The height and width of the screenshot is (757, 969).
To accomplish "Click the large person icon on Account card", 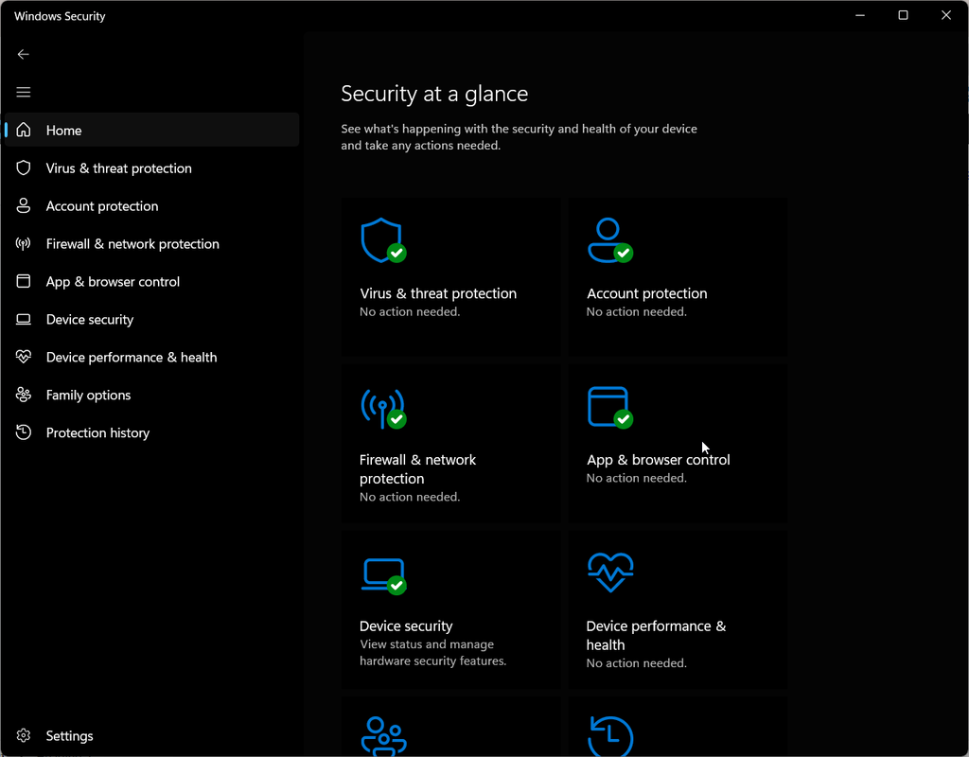I will [610, 239].
